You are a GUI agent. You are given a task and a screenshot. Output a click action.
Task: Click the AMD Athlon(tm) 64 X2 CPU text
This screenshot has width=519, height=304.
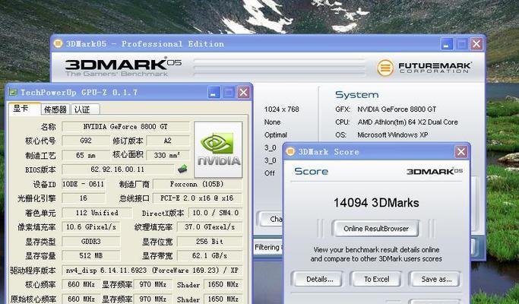(408, 122)
